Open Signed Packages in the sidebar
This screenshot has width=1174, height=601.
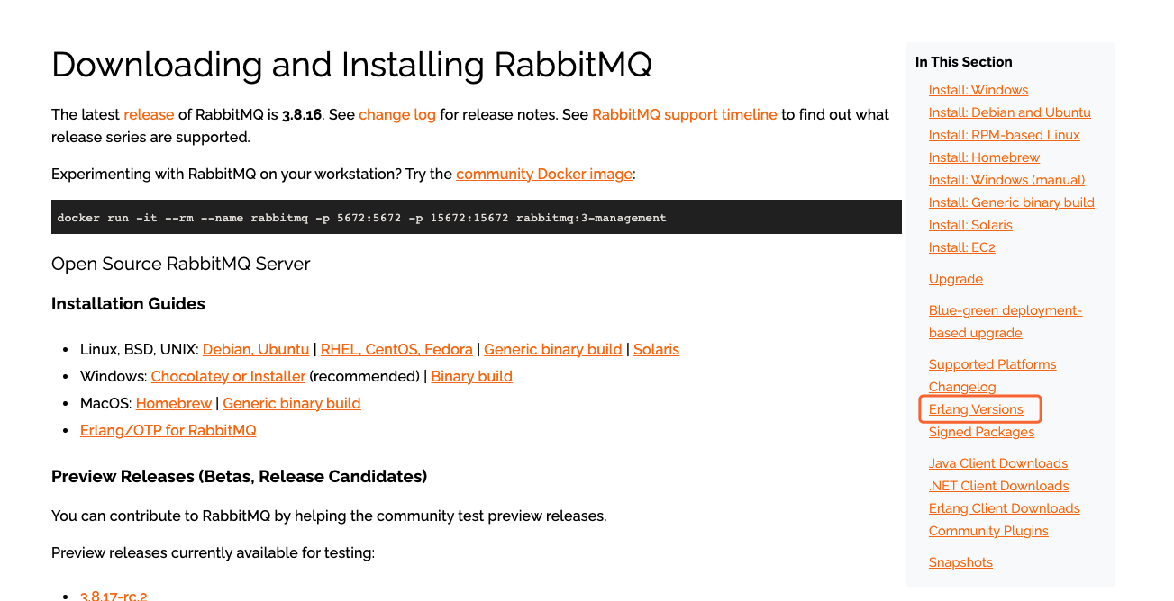coord(981,432)
